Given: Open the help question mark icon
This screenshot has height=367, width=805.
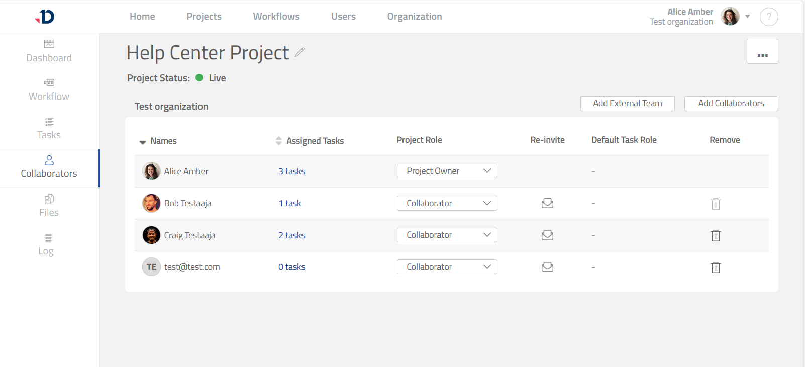Looking at the screenshot, I should (768, 17).
